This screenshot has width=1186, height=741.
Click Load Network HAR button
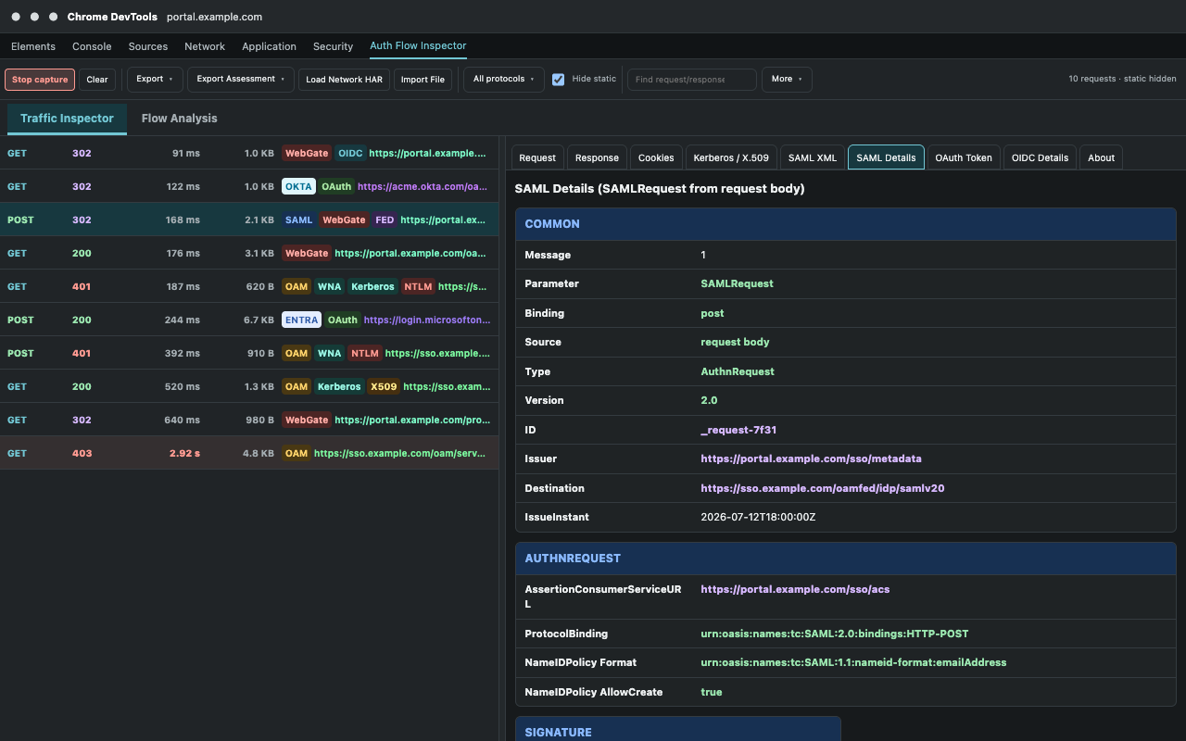pos(344,80)
